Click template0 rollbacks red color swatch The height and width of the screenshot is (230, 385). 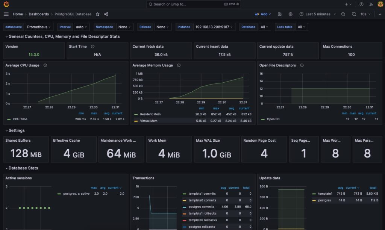coord(184,221)
